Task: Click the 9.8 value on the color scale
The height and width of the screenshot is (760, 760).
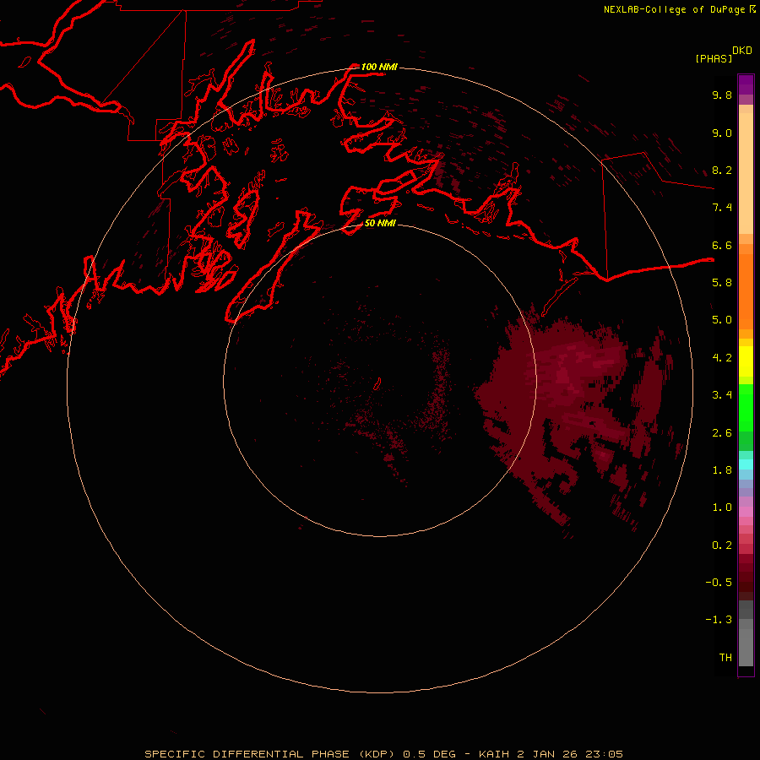Action: 722,95
